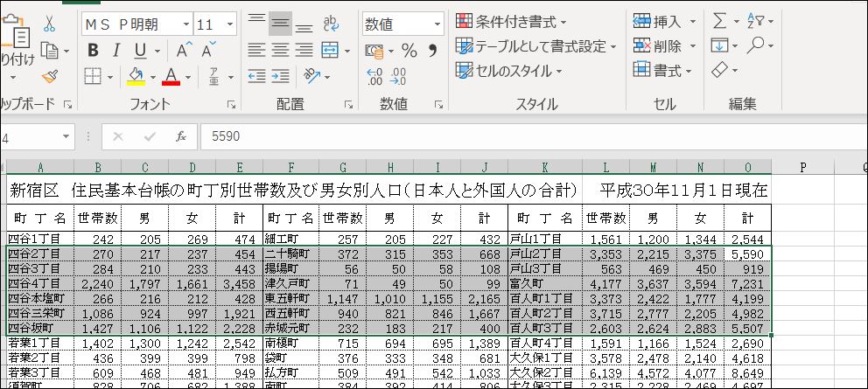Click the text orientation icon
The height and width of the screenshot is (389, 868).
pyautogui.click(x=311, y=76)
